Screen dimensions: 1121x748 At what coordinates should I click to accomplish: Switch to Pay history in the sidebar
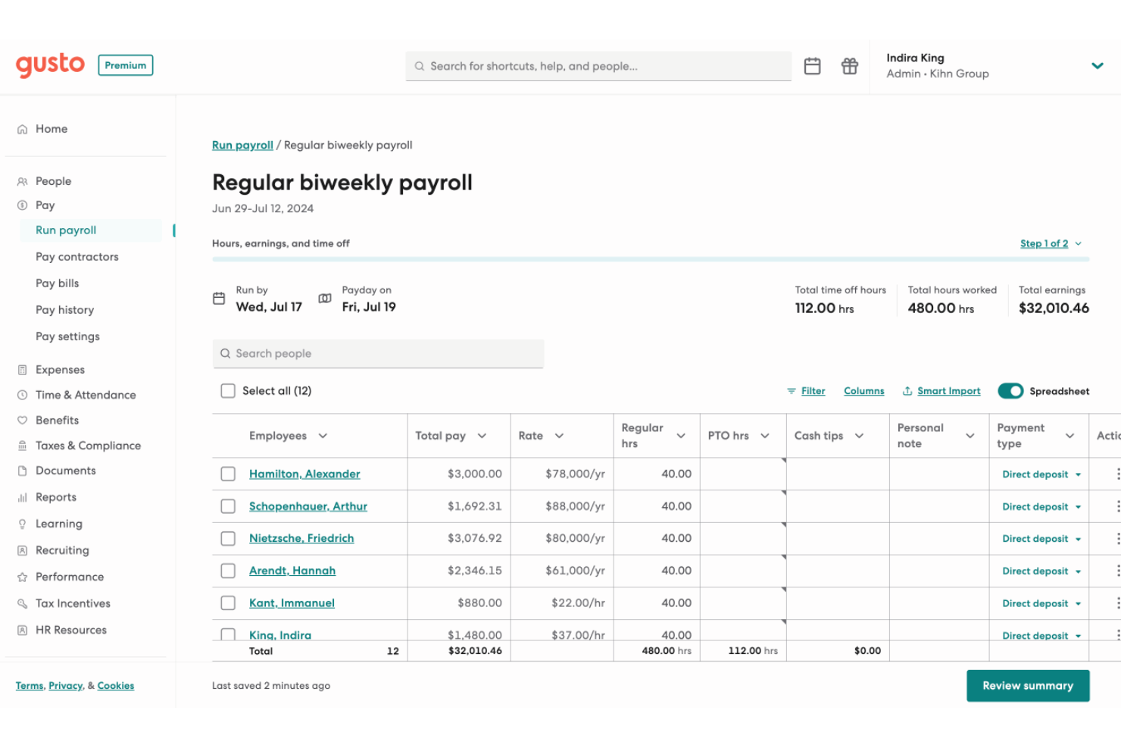64,310
